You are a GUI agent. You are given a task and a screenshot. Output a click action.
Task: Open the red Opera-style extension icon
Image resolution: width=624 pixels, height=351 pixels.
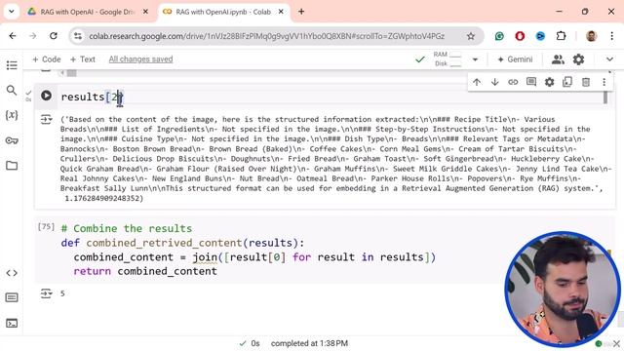[520, 36]
